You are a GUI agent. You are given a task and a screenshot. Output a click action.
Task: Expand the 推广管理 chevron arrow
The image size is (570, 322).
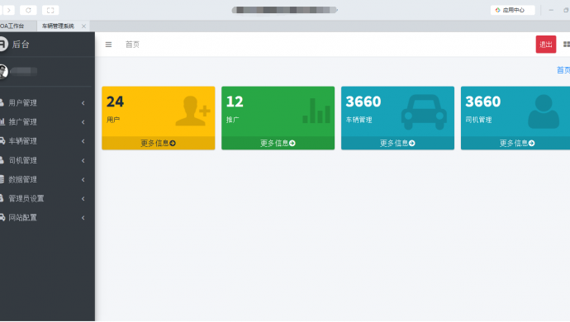83,122
